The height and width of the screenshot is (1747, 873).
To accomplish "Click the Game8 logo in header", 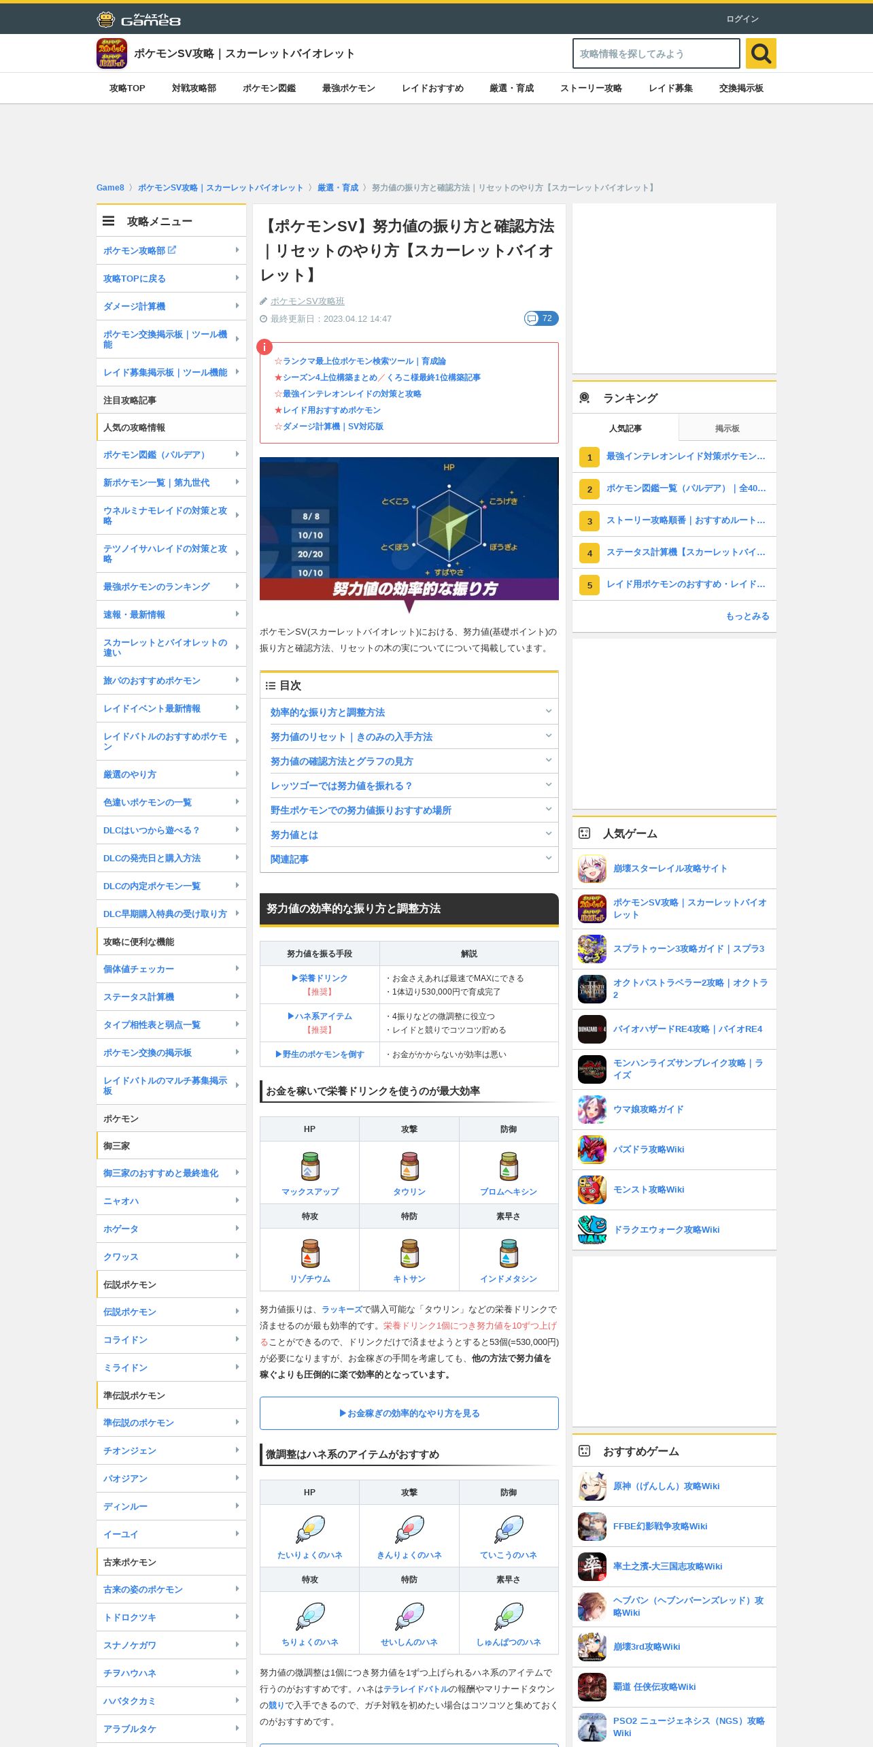I will (139, 20).
